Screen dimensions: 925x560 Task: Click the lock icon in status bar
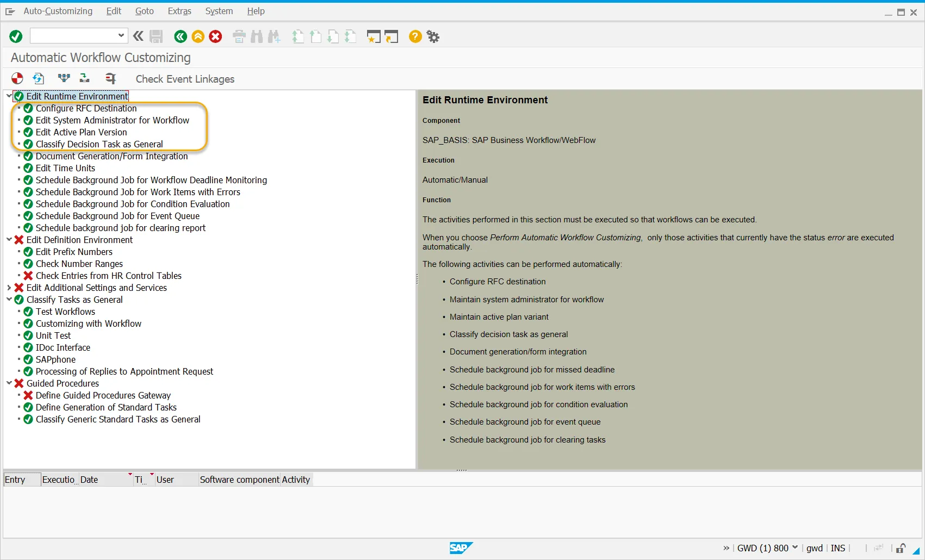coord(901,548)
